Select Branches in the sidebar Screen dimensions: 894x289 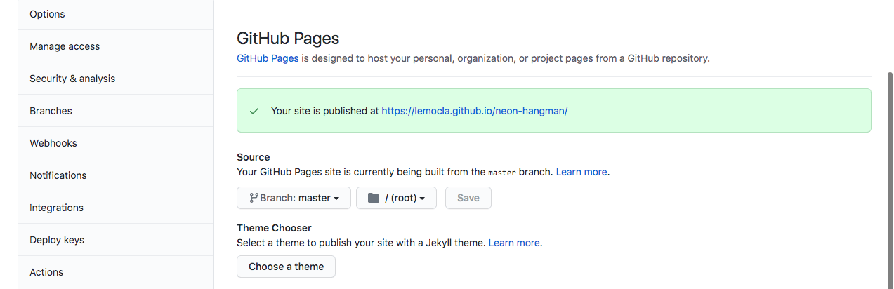(x=116, y=111)
